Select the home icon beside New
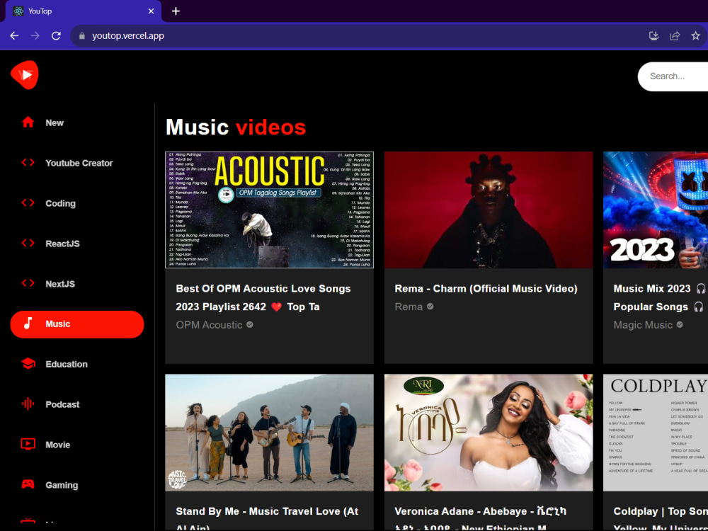This screenshot has height=531, width=708. click(x=28, y=122)
